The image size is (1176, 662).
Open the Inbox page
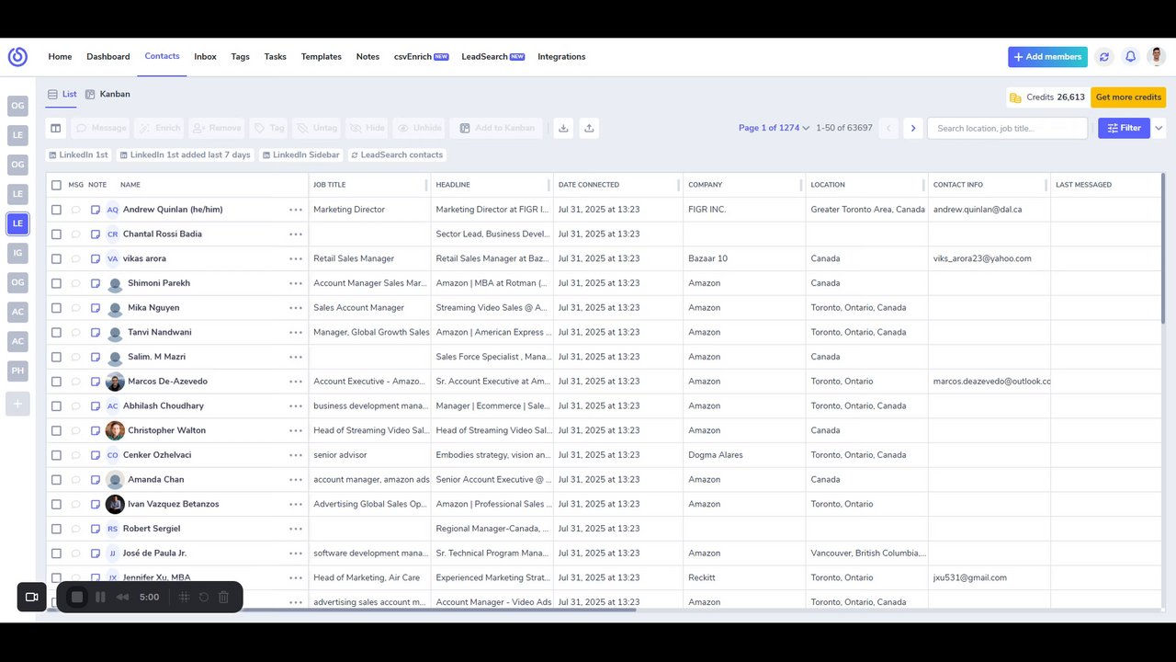tap(205, 57)
